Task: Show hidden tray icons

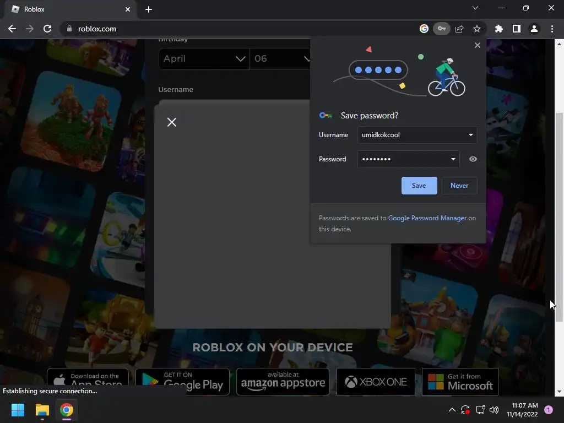Action: coord(452,410)
